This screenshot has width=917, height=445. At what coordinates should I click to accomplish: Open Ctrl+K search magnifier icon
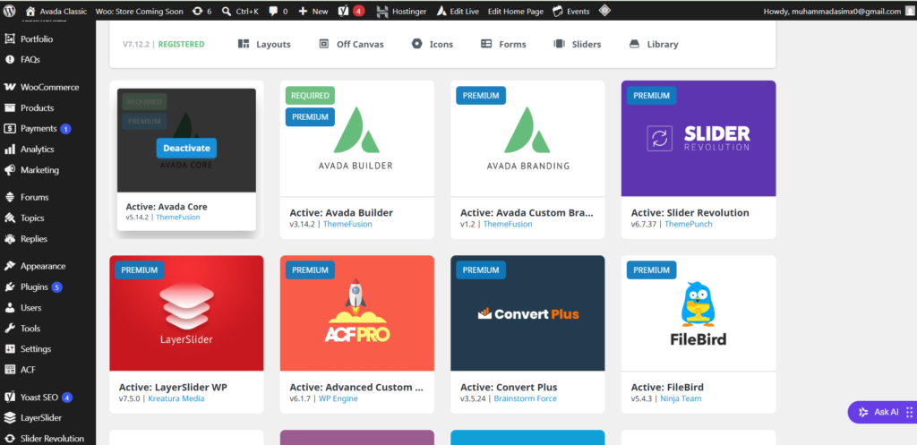(x=227, y=11)
